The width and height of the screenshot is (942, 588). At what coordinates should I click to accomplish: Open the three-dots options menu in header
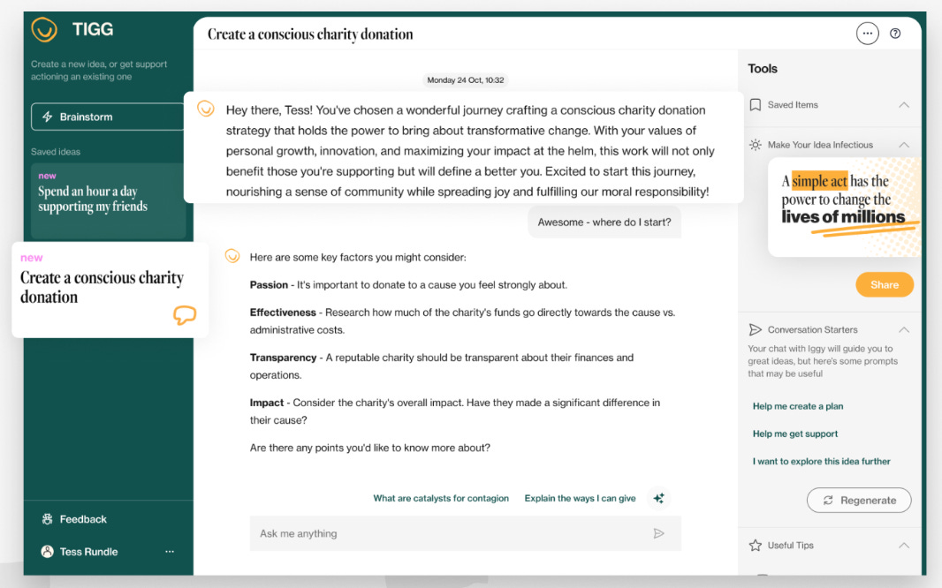867,34
